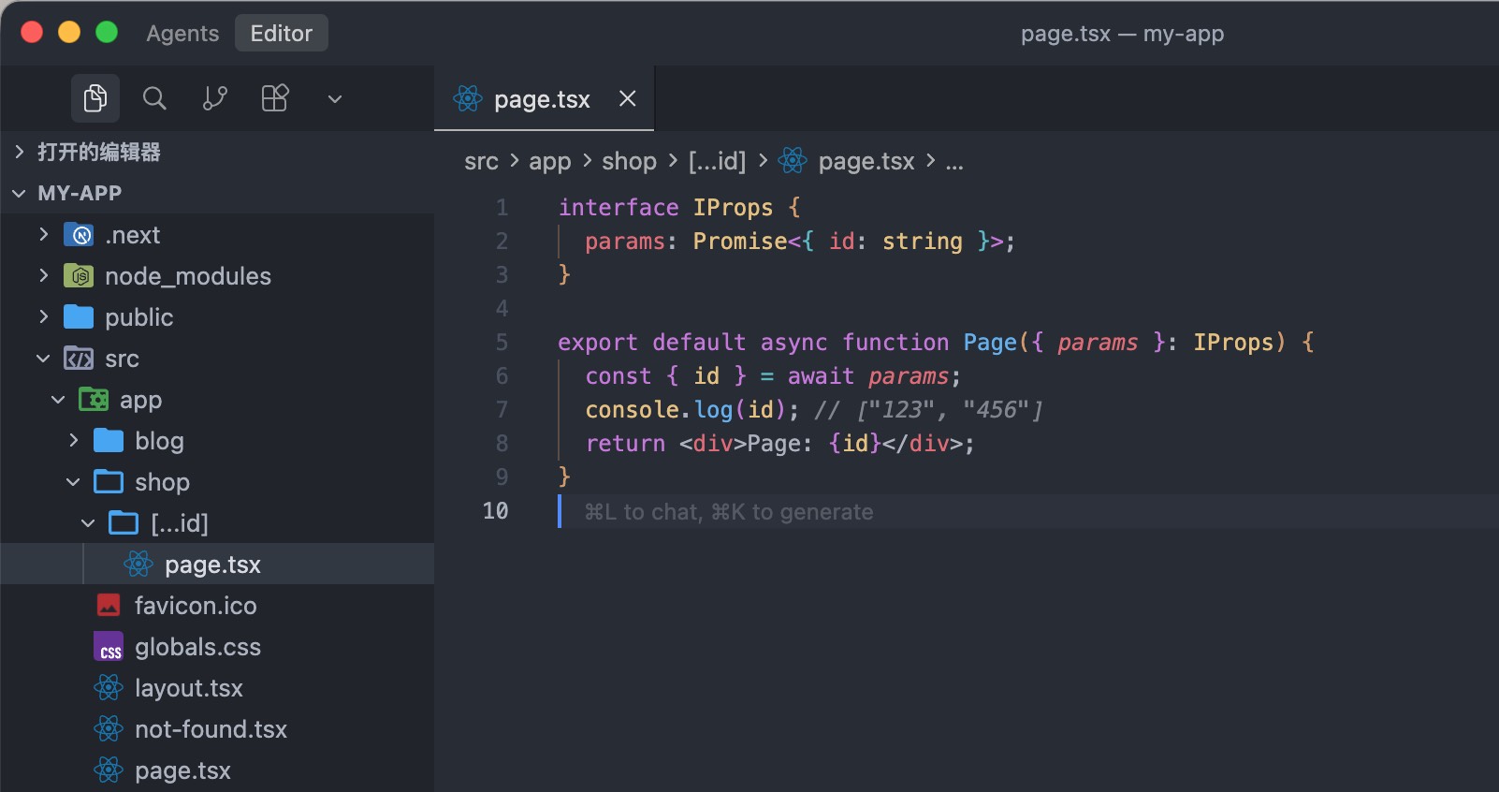Viewport: 1499px width, 792px height.
Task: Select the page.tsx editor tab
Action: tap(541, 99)
